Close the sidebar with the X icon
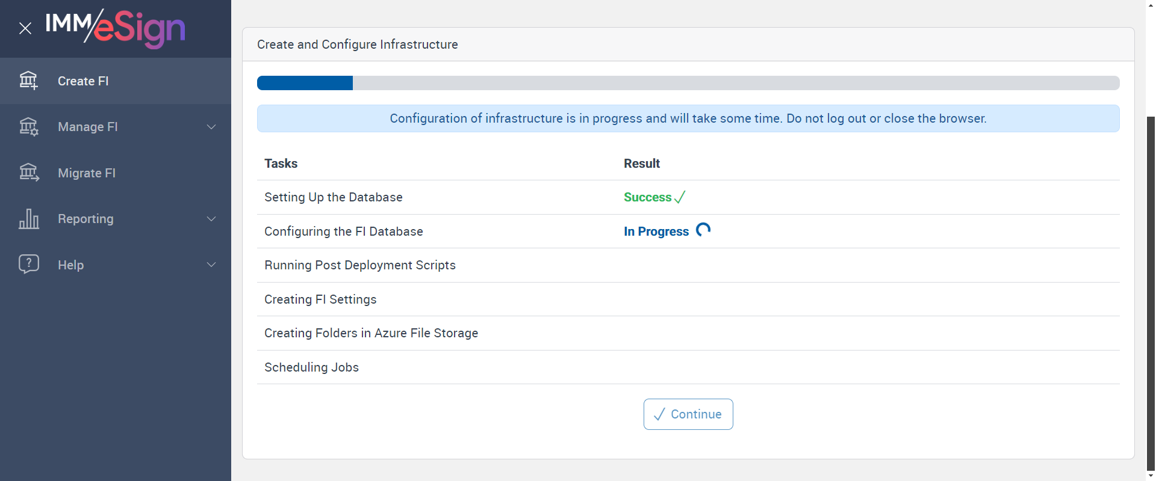1156x481 pixels. click(x=25, y=28)
